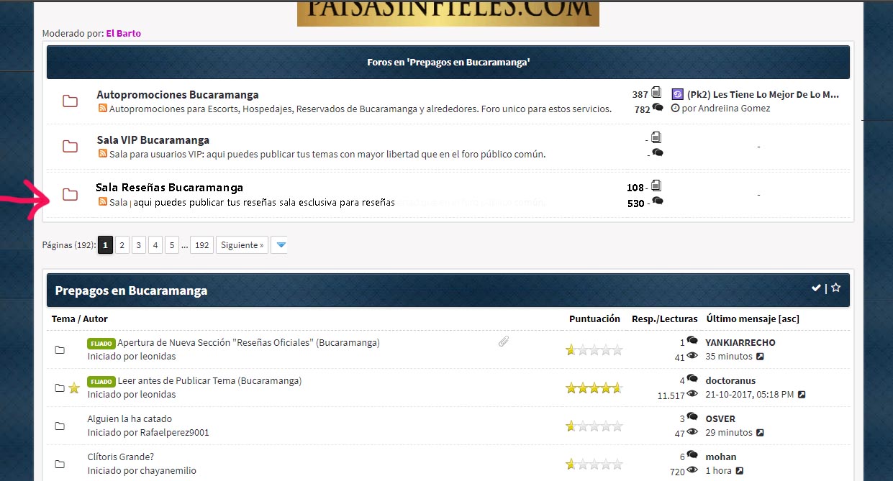Click the checkmark mark-read icon in Prepagos header

816,288
